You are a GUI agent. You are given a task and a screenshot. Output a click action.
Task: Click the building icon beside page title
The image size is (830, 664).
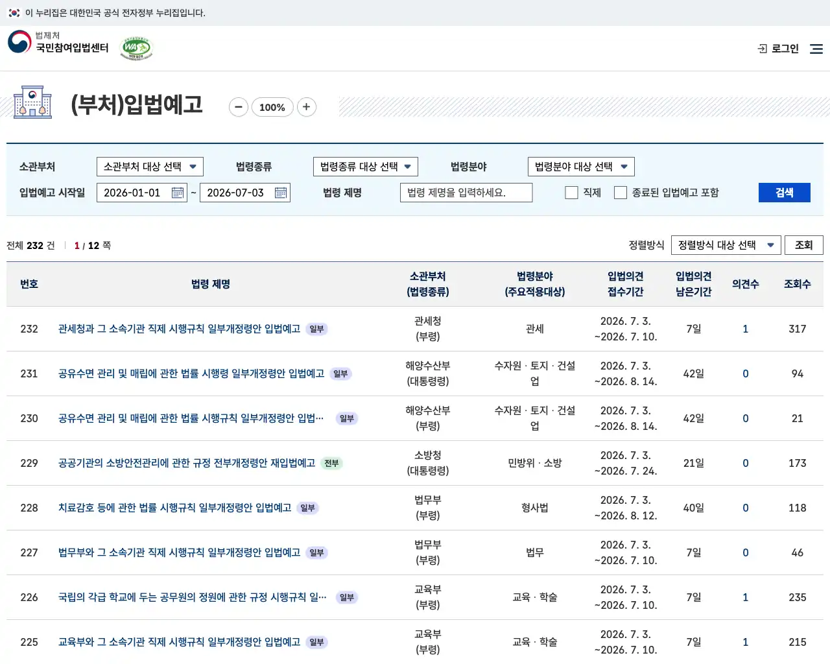click(x=32, y=102)
